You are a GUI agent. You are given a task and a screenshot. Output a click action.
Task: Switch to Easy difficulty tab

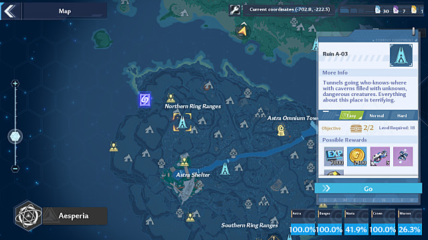(351, 115)
